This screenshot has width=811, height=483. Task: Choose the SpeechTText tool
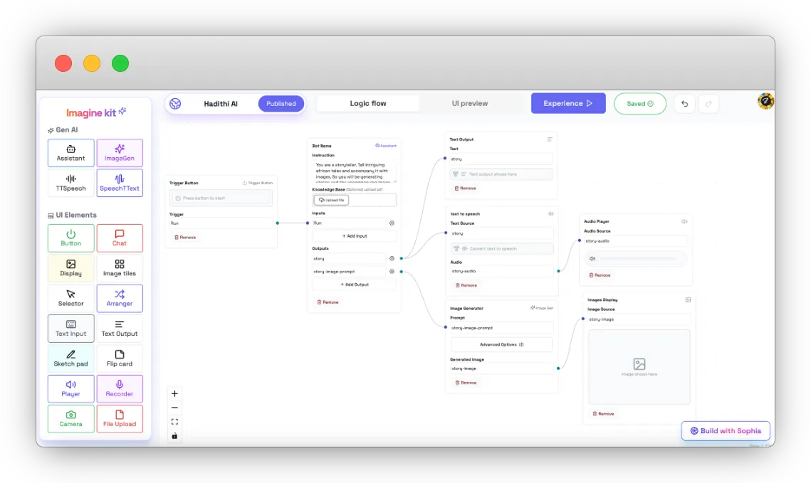(120, 183)
